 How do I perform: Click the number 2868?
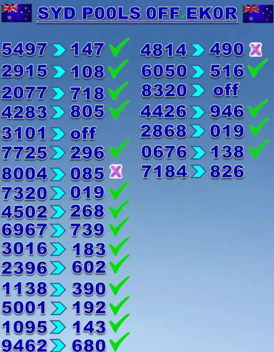pyautogui.click(x=164, y=131)
